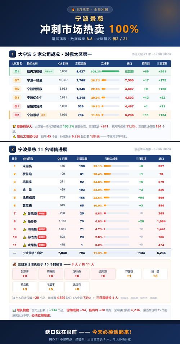Click the company name 宁波亿企牛

click(x=35, y=98)
